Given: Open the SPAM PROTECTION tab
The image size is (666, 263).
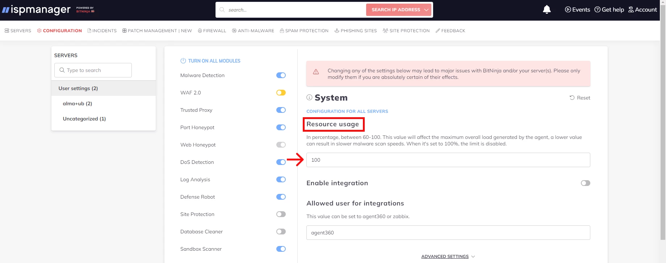Looking at the screenshot, I should (304, 31).
